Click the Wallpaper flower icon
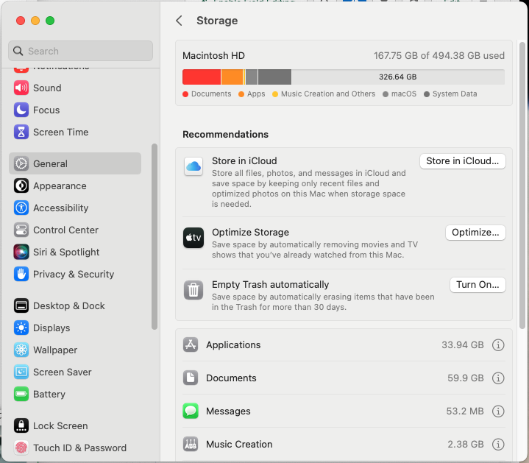529x463 pixels. click(x=21, y=350)
